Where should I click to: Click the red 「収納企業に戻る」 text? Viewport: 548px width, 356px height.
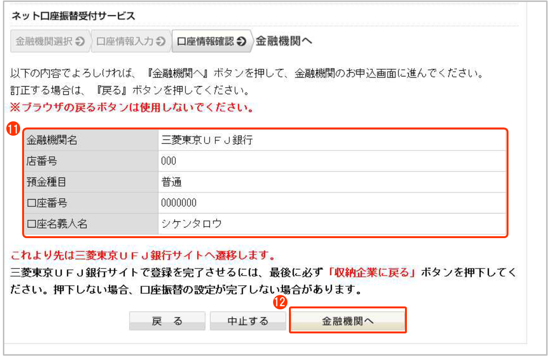click(371, 272)
